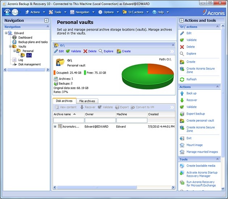Screen dimensions: 228x199
Task: Click the Owner filter input field
Action: coord(100,120)
